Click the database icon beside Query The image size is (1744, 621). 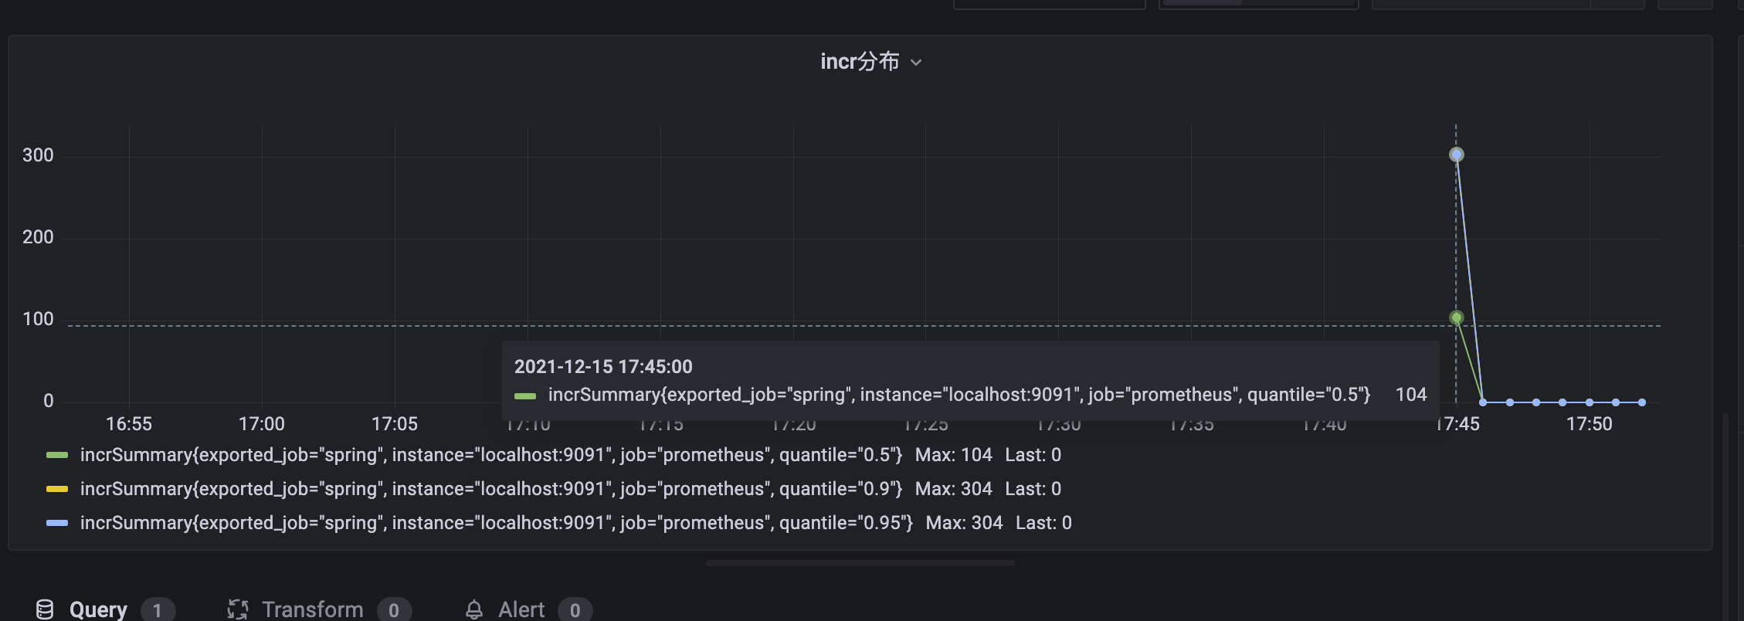click(45, 609)
